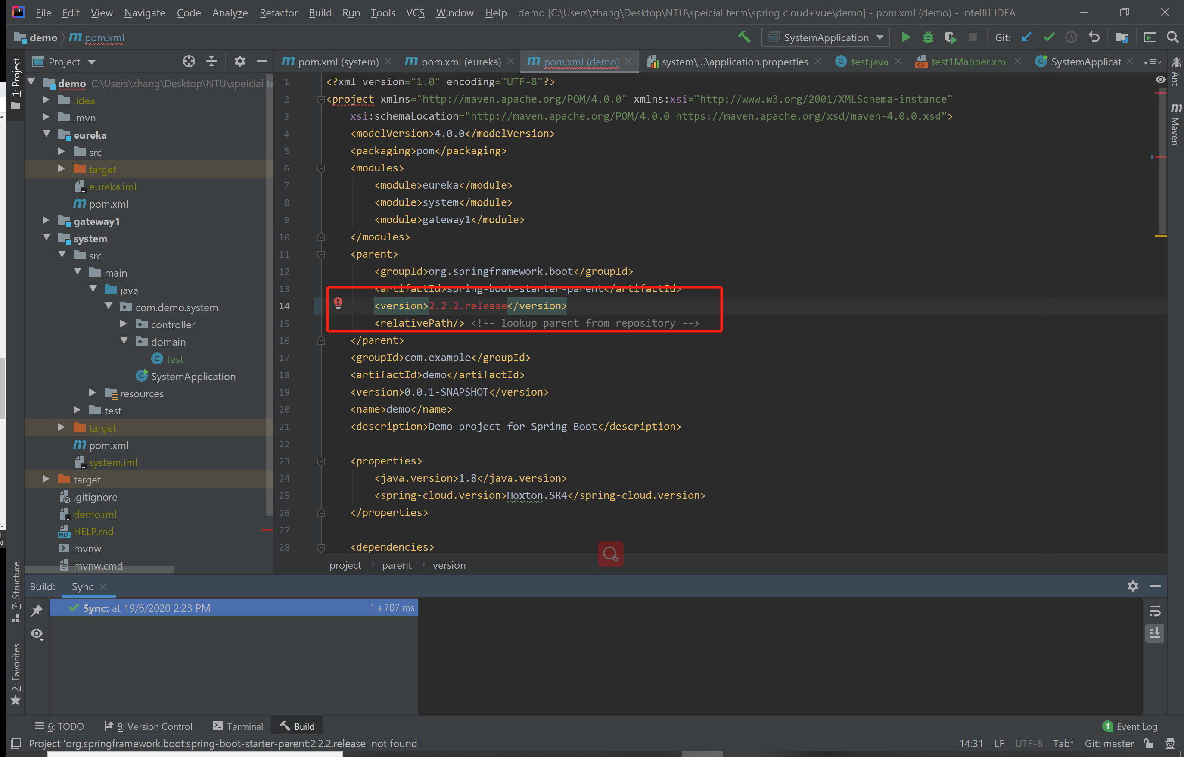Open SystemApplication run configuration dropdown
Screen dimensions: 1184x757
point(826,37)
